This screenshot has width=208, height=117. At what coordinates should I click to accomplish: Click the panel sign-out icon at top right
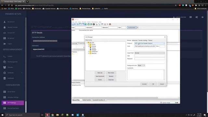202,17
